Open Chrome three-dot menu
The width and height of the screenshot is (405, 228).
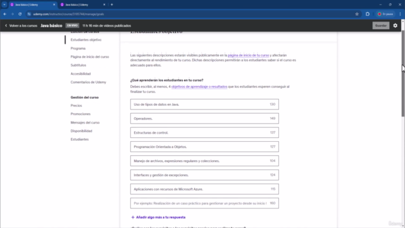coord(400,14)
